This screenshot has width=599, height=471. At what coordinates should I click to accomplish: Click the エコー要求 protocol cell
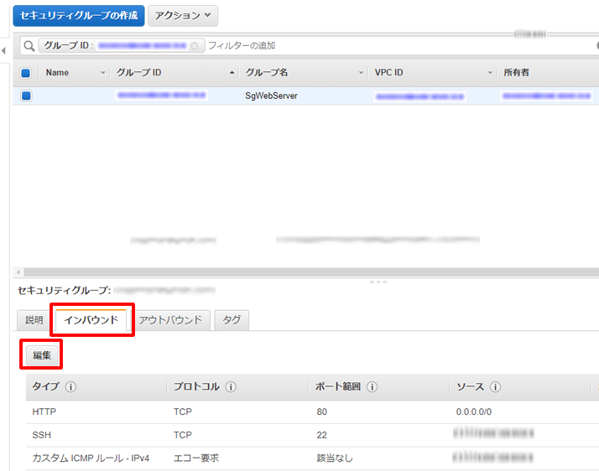click(x=196, y=458)
